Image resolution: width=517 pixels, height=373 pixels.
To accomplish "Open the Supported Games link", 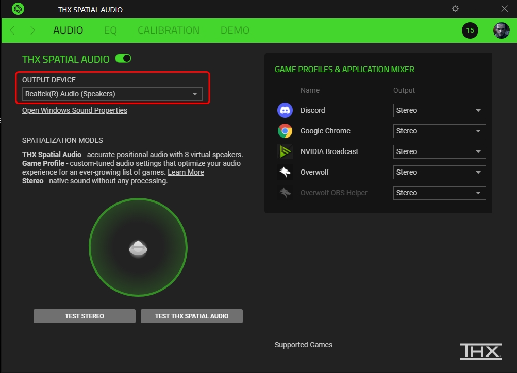I will 303,345.
